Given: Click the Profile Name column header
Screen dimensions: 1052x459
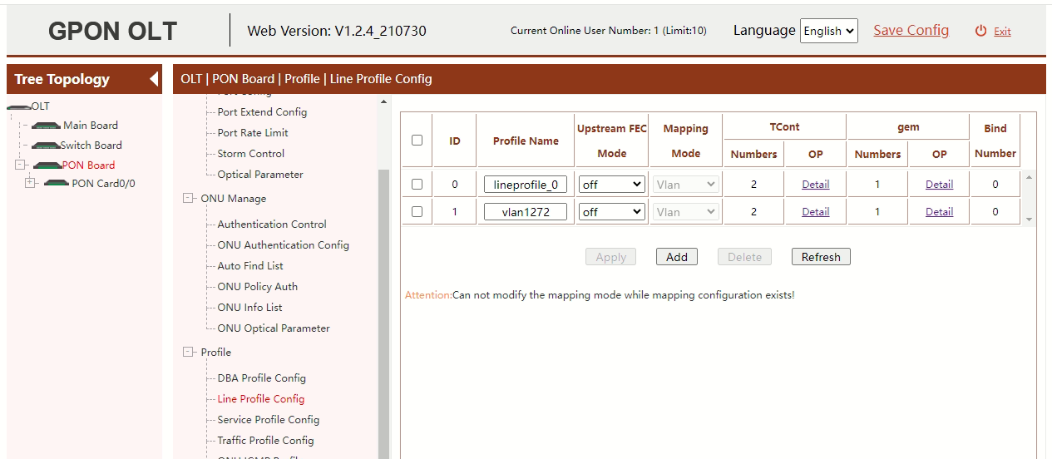Looking at the screenshot, I should (526, 141).
